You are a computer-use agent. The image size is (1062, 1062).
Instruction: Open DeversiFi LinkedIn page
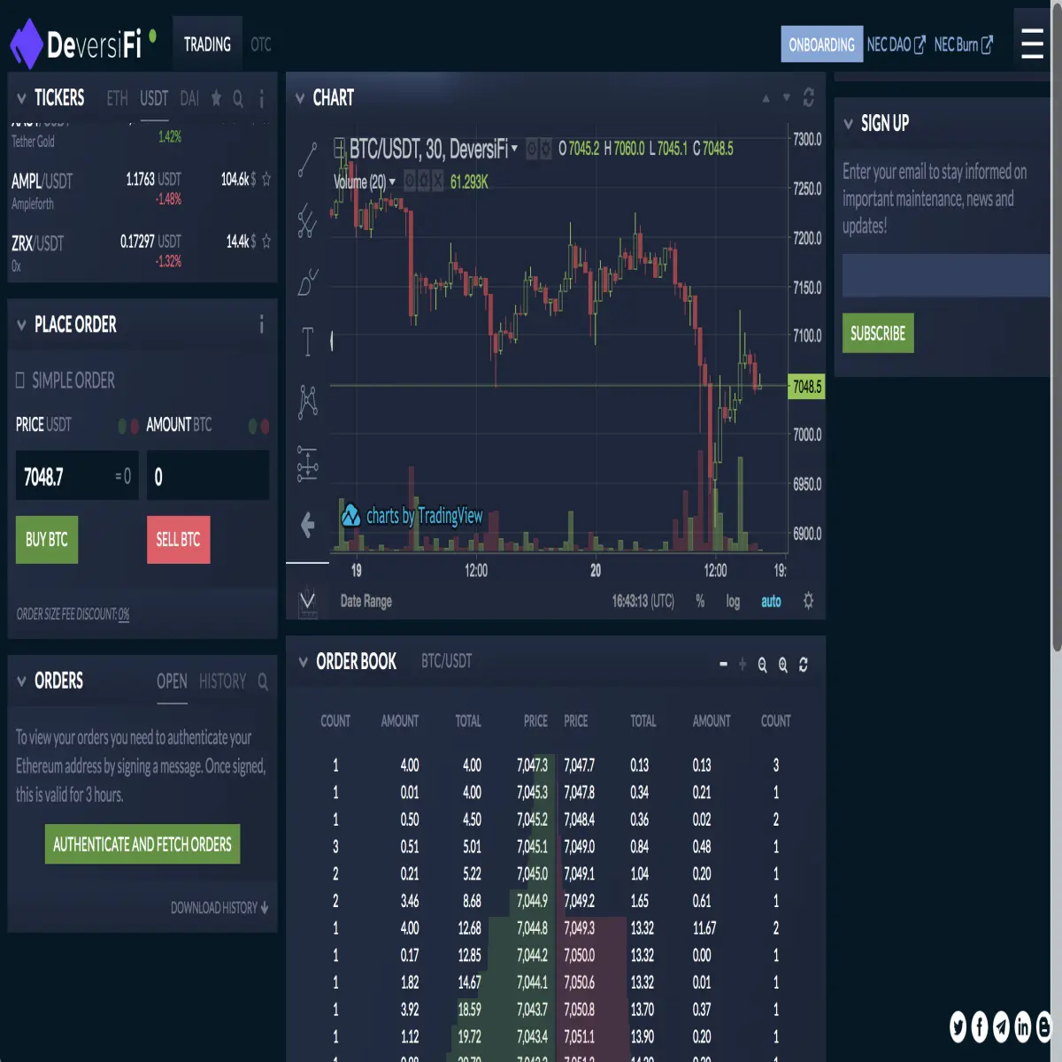point(1022,1026)
